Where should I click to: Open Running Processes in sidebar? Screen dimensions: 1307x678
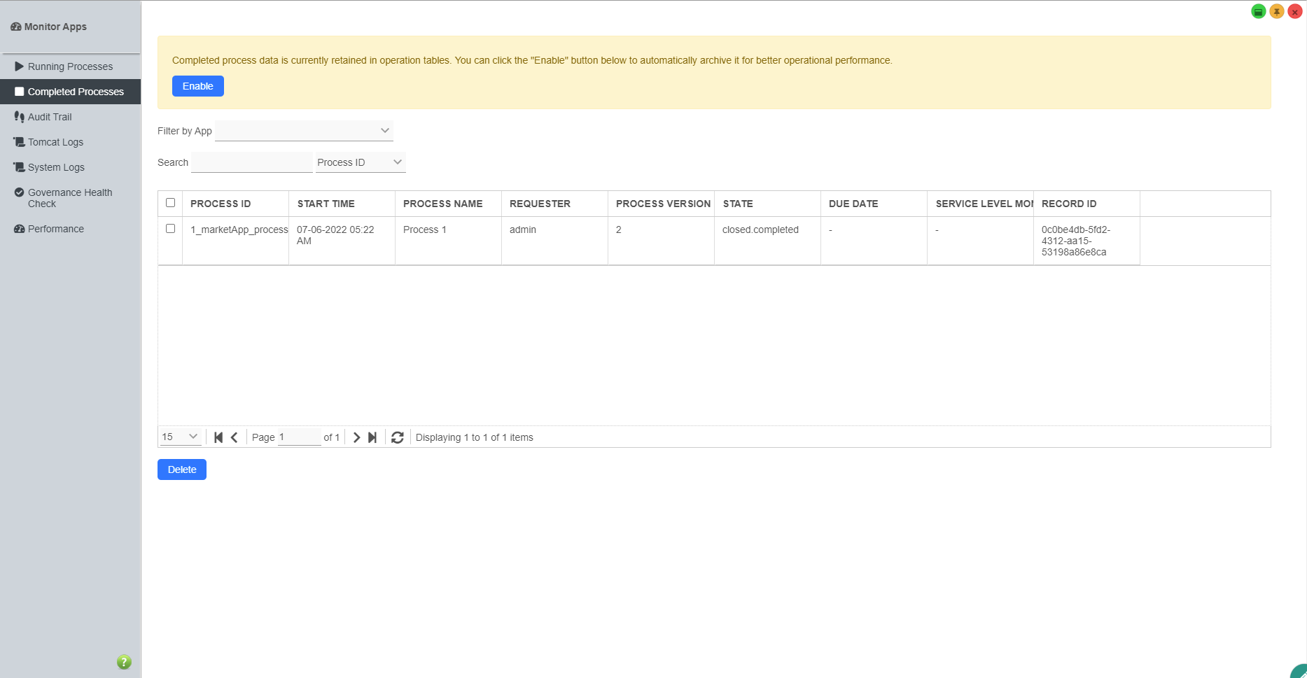point(70,66)
